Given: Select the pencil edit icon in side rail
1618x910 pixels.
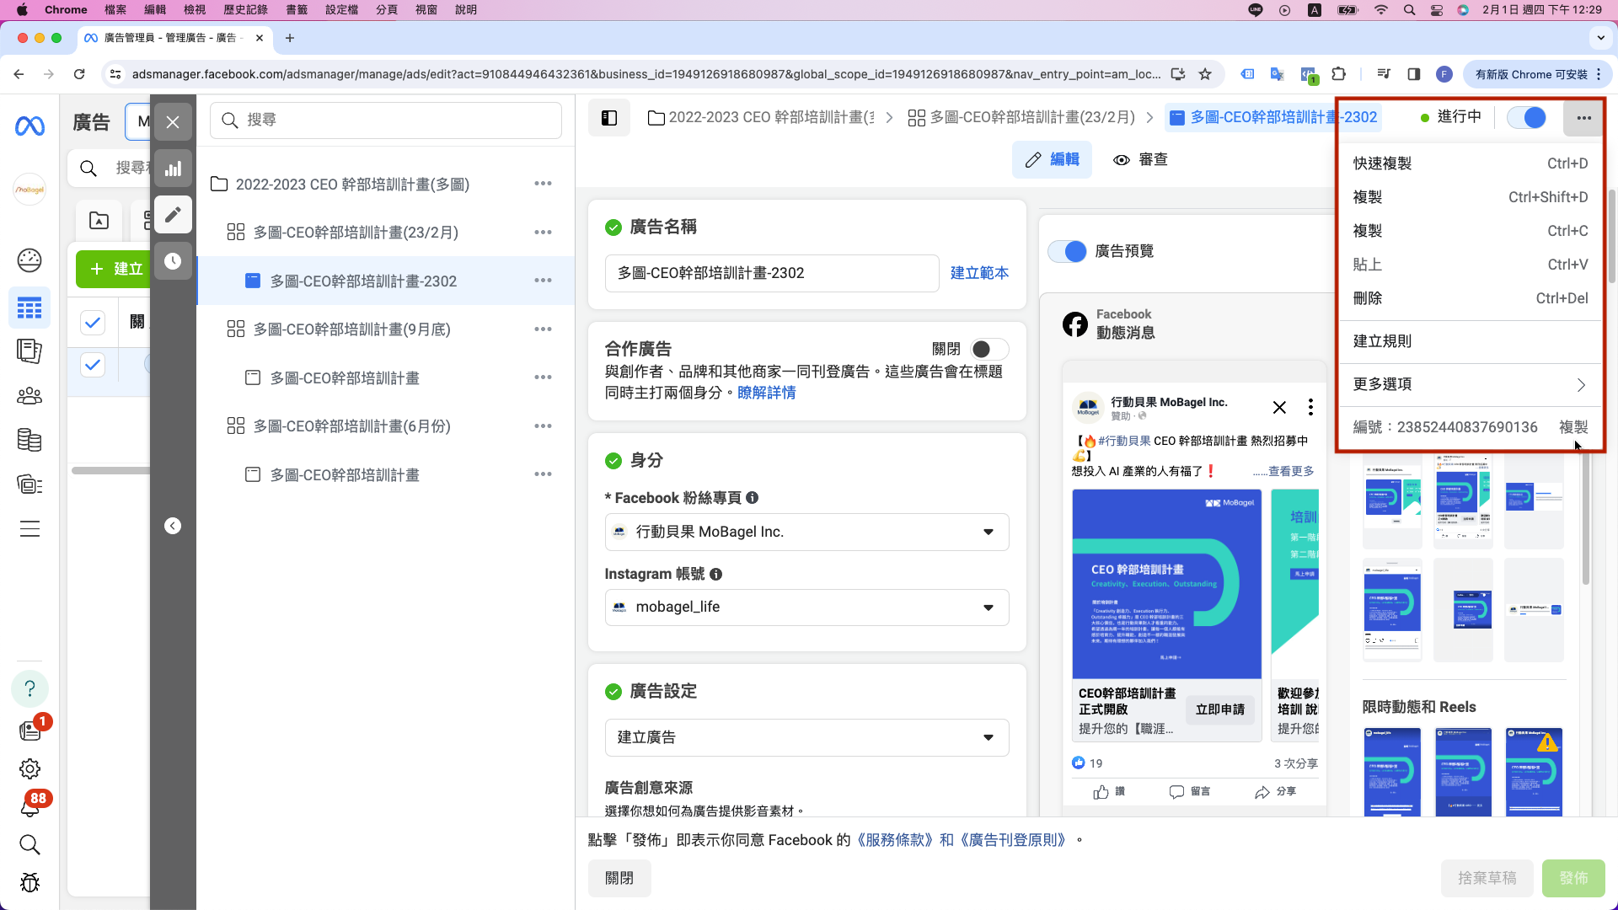Looking at the screenshot, I should (x=173, y=215).
